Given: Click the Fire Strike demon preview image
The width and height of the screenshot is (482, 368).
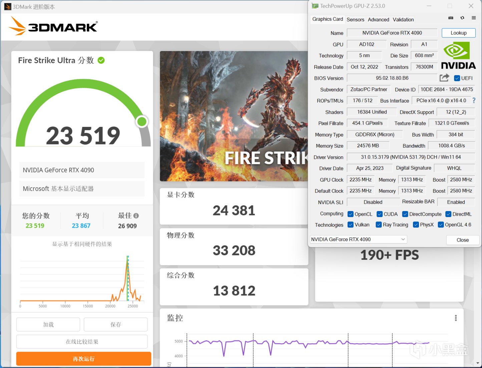Looking at the screenshot, I should [x=234, y=116].
